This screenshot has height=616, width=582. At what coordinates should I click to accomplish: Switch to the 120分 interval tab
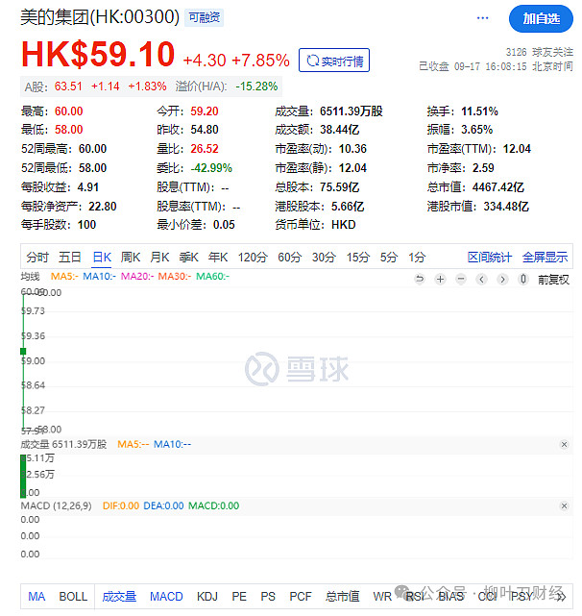pyautogui.click(x=253, y=258)
